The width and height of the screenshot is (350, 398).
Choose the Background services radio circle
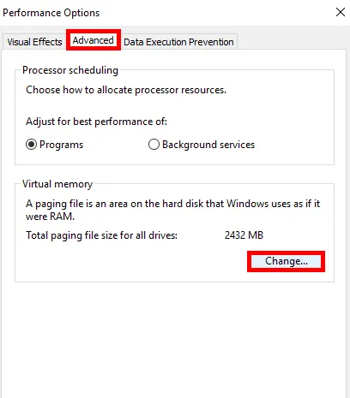tap(154, 145)
